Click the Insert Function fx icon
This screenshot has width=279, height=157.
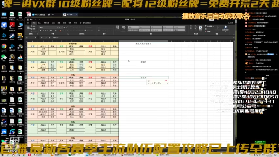(x=50, y=38)
